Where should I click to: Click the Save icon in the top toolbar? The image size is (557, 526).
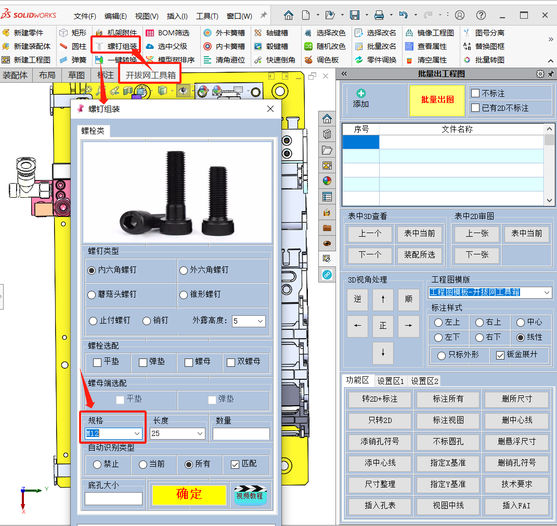click(355, 15)
